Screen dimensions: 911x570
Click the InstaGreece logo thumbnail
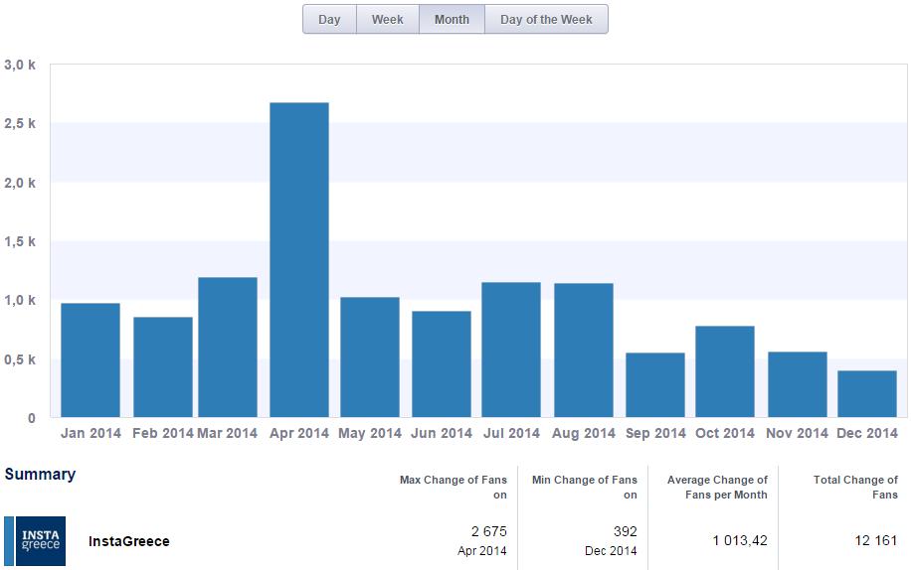40,541
